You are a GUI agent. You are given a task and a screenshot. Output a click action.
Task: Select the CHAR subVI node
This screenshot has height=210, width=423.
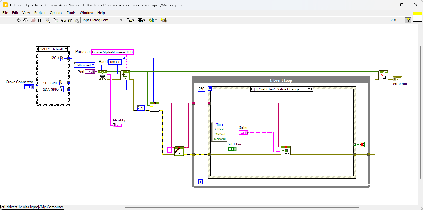point(286,151)
